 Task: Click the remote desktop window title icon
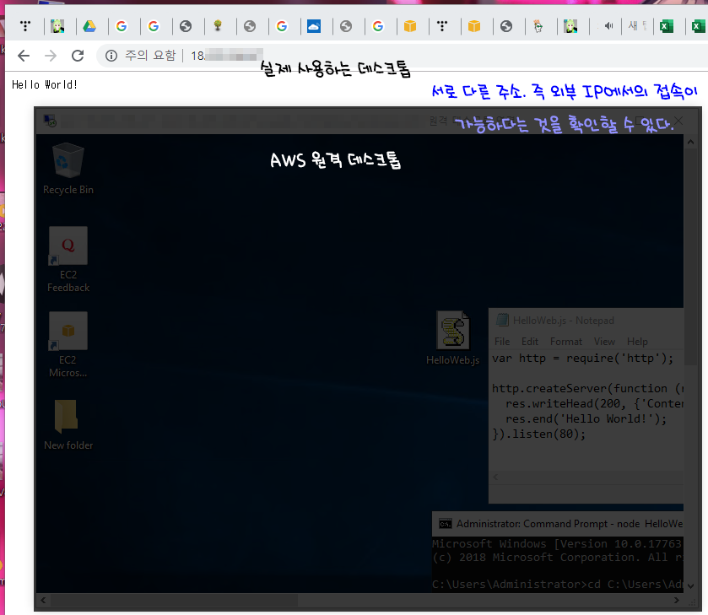[50, 121]
